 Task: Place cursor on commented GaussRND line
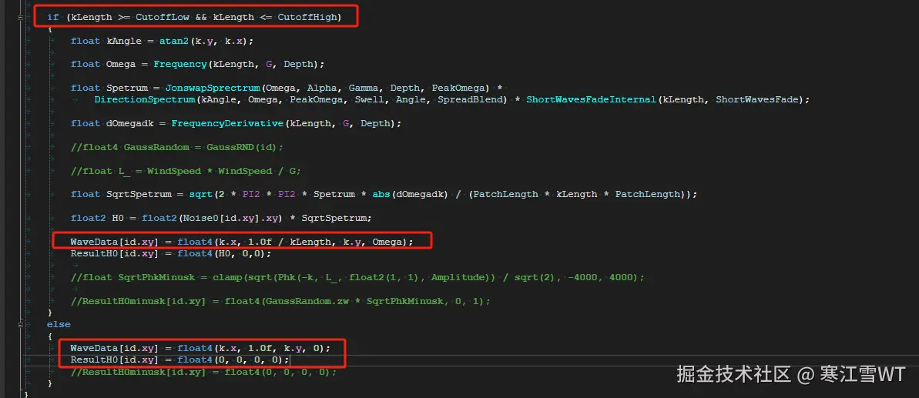tap(177, 147)
